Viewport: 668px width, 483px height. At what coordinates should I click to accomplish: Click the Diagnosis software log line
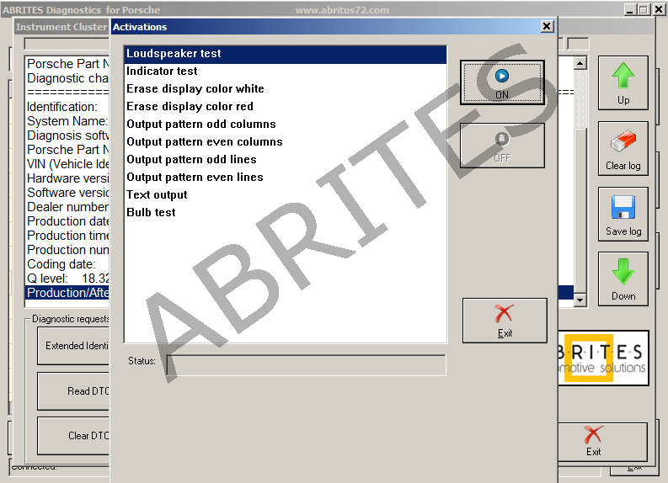[x=67, y=135]
